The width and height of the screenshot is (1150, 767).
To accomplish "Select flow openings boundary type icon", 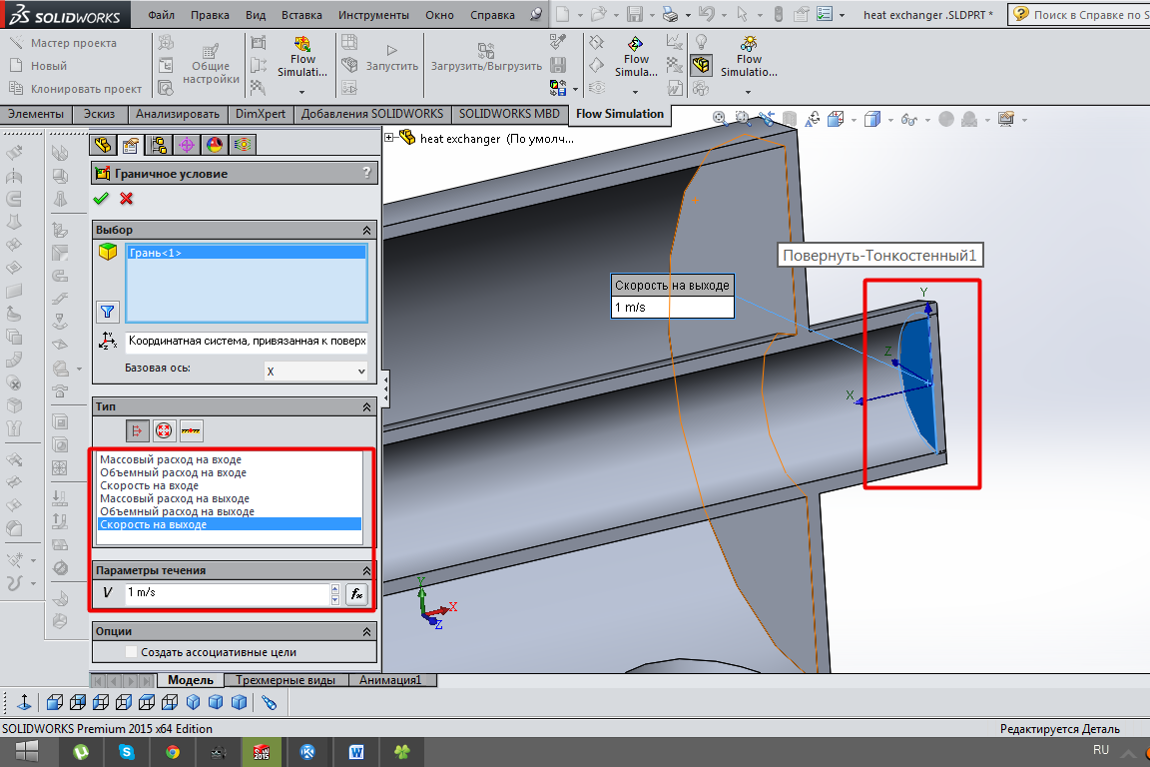I will click(x=137, y=430).
